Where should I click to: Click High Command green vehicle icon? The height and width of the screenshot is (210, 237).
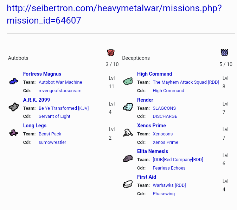point(128,81)
